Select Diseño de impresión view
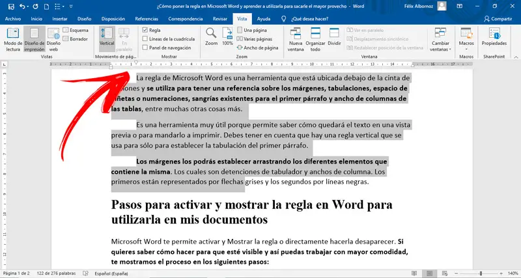 click(x=35, y=40)
